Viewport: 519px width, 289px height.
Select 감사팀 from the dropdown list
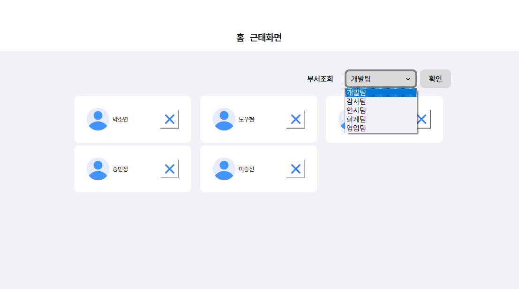[x=381, y=101]
